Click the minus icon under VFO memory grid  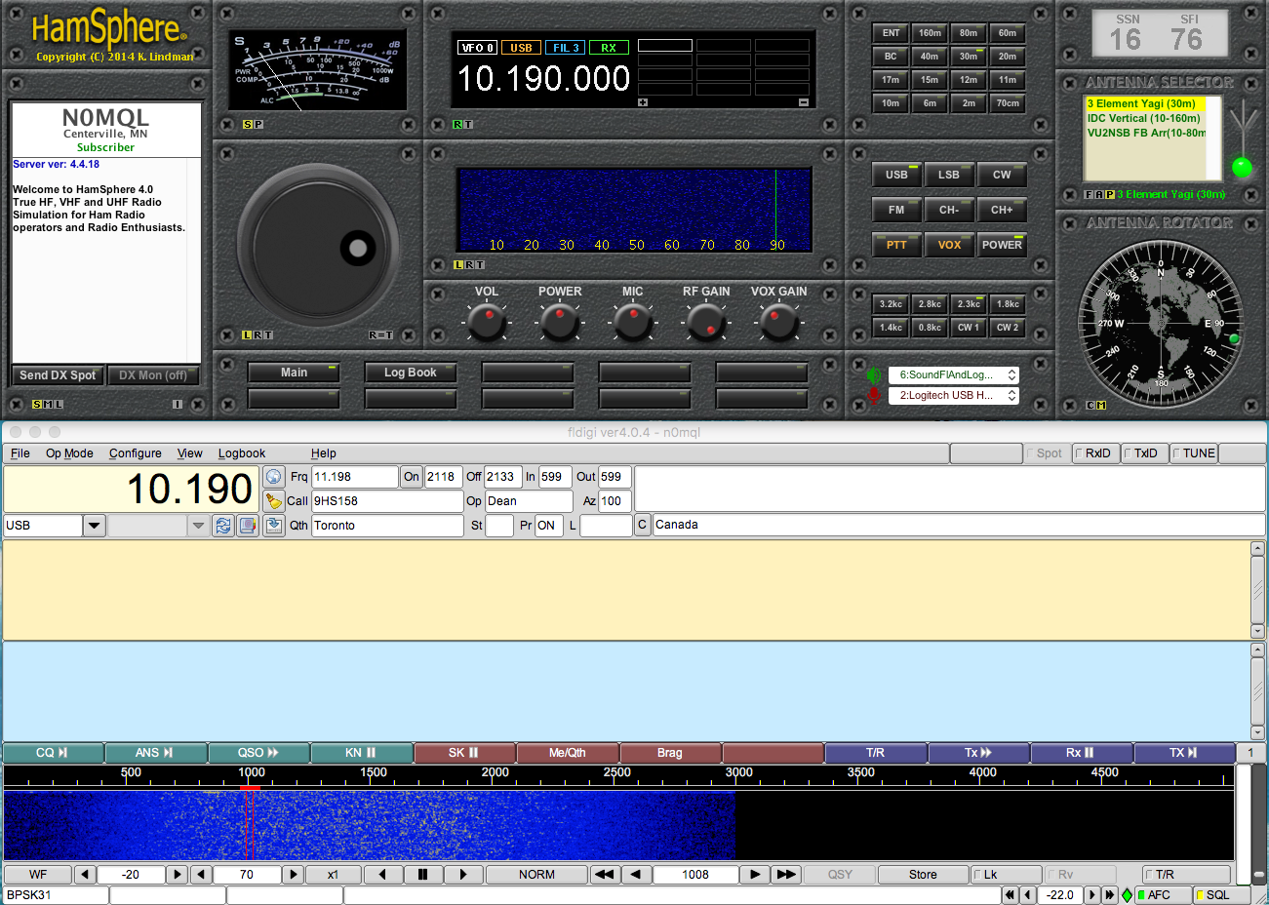pyautogui.click(x=804, y=102)
